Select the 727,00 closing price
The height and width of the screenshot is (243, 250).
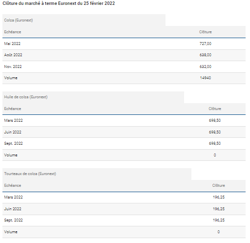(x=206, y=44)
